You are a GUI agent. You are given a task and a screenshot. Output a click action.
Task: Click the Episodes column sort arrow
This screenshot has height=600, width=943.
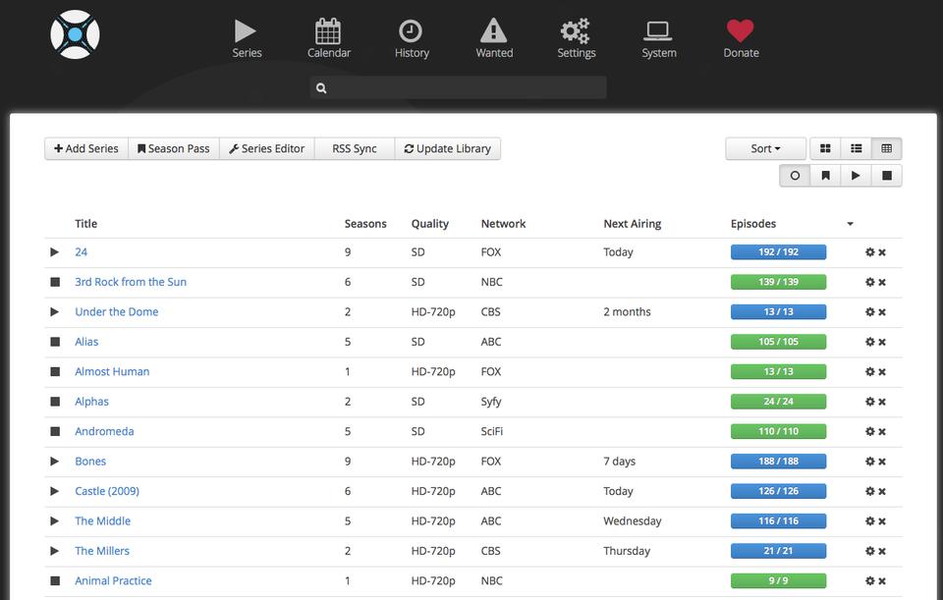click(x=850, y=224)
